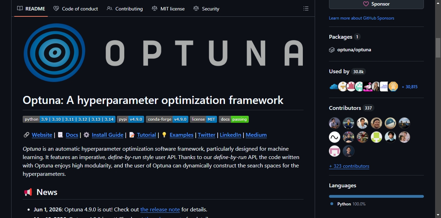Click the Languages section heading
Viewport: 441px width, 218px height.
click(x=343, y=186)
